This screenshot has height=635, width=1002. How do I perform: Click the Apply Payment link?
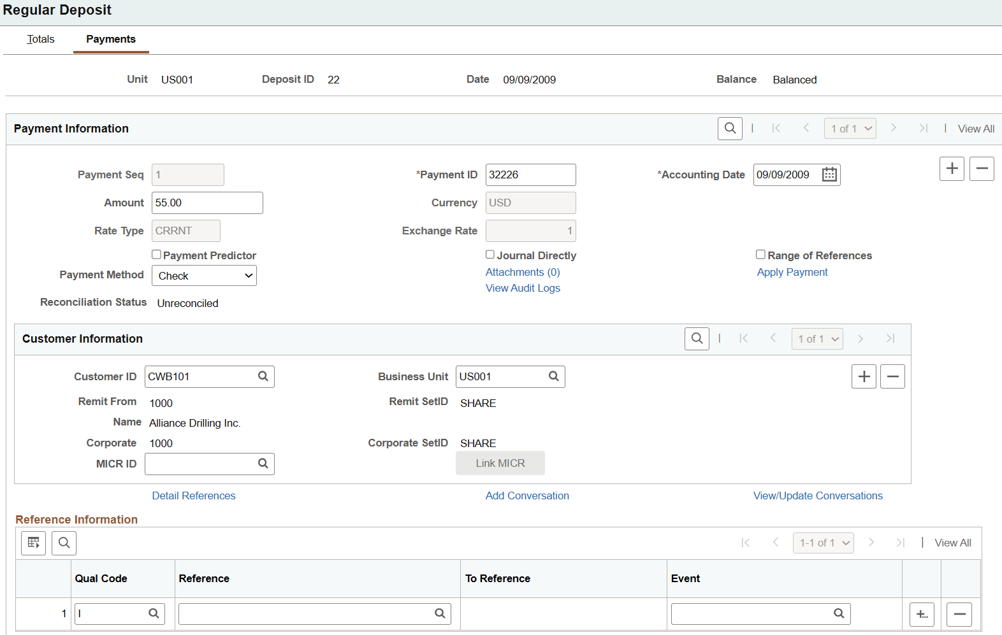coord(792,272)
